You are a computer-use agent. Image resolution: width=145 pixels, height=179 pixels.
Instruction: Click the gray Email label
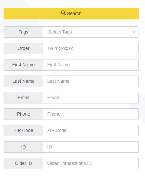tap(24, 98)
